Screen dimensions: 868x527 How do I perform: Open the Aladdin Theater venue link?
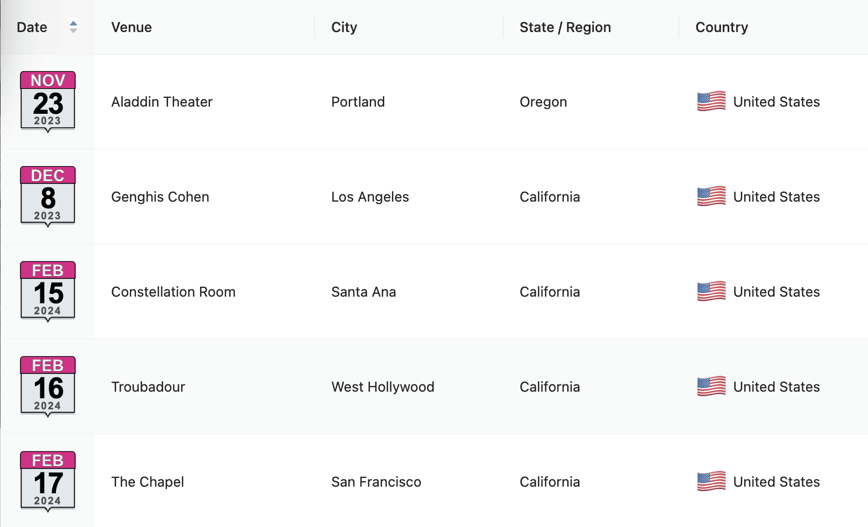click(161, 102)
